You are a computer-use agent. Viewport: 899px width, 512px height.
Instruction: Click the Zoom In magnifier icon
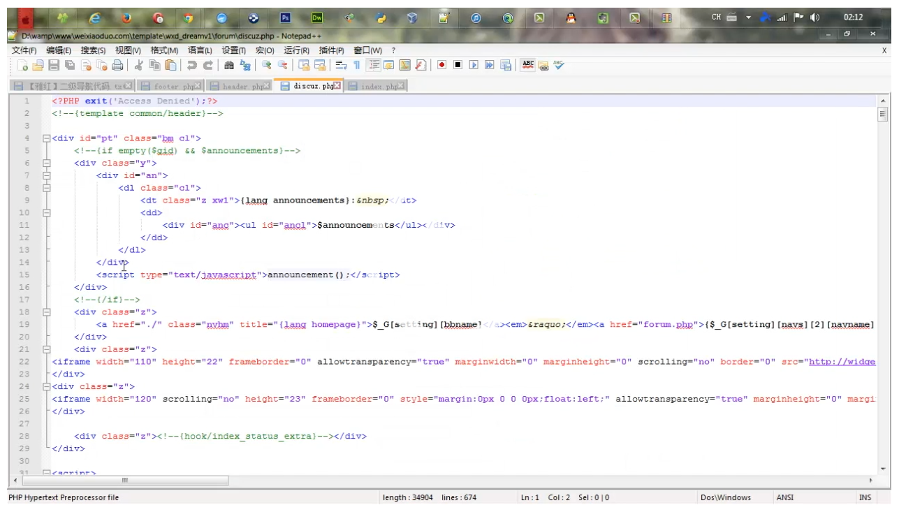click(266, 65)
